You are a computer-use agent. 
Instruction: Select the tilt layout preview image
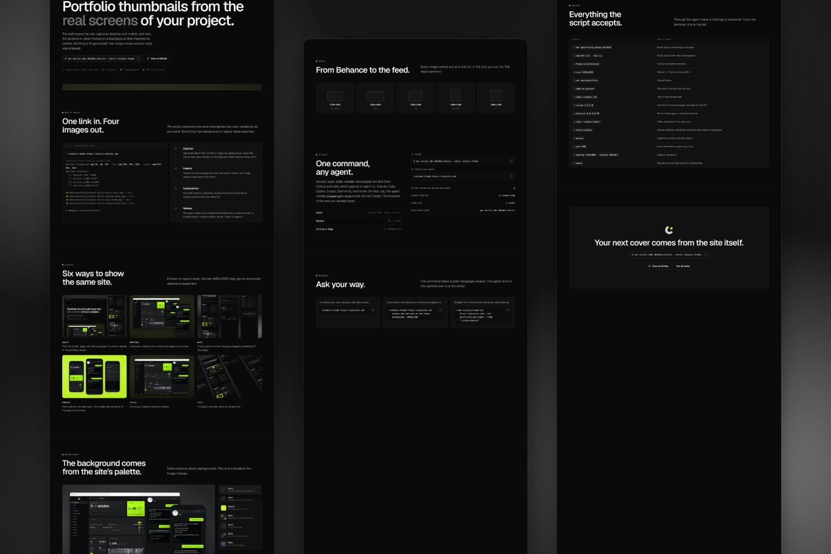pyautogui.click(x=229, y=377)
